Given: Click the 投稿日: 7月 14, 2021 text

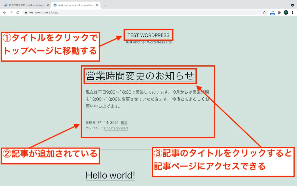Looking at the screenshot, I should [102, 123].
